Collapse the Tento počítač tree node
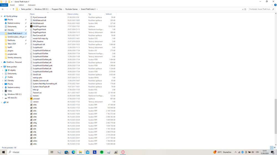The image size is (277, 155). tap(2, 67)
